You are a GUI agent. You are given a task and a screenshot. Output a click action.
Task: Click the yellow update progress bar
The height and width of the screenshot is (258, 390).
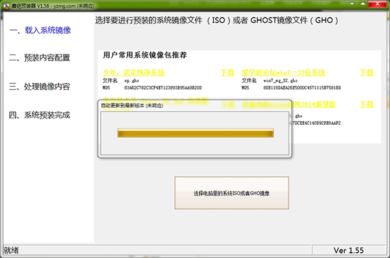coord(196,133)
